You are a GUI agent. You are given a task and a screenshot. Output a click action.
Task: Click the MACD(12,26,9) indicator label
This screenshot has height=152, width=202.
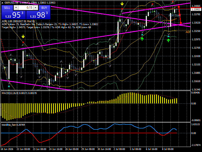click(x=19, y=93)
